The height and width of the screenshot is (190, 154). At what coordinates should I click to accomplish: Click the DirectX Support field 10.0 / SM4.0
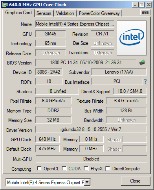pos(130,91)
